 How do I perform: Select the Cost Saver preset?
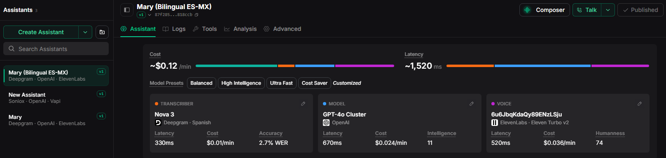(x=315, y=83)
